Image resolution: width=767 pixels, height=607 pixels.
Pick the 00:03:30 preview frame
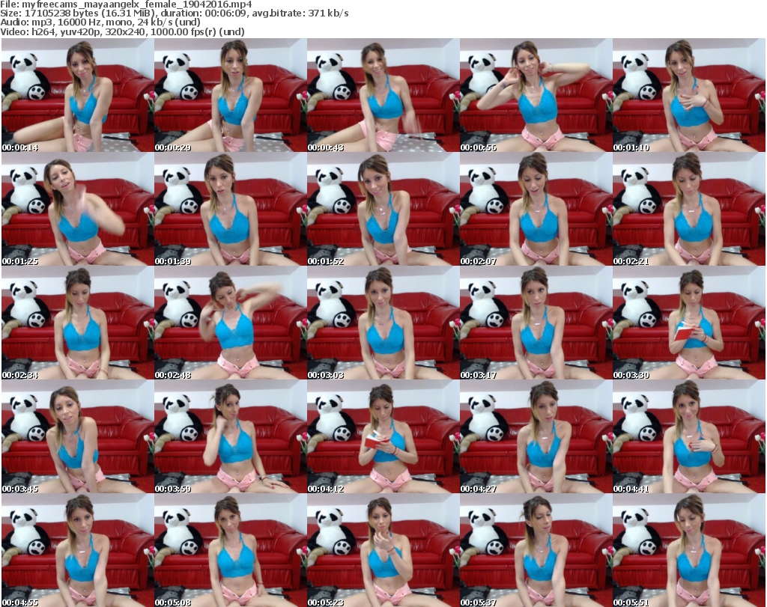click(x=689, y=323)
